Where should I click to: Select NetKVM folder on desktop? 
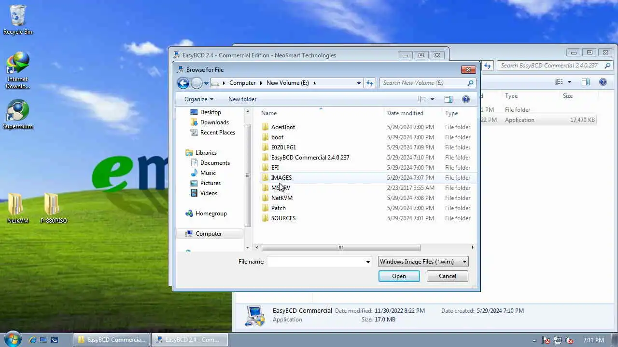click(x=18, y=209)
